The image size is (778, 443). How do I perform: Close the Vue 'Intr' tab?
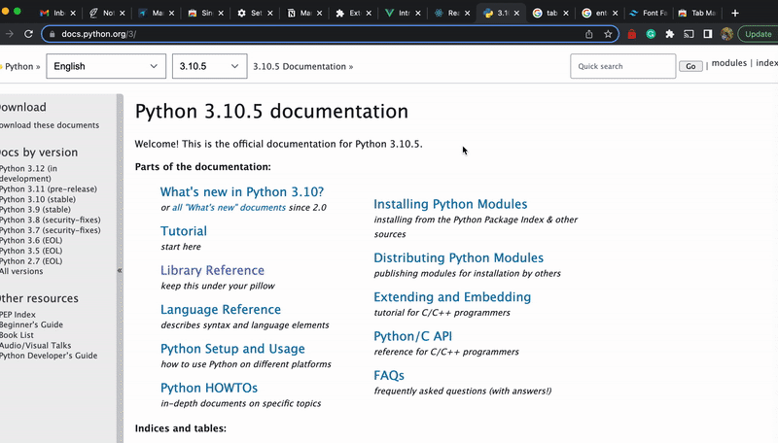coord(418,14)
